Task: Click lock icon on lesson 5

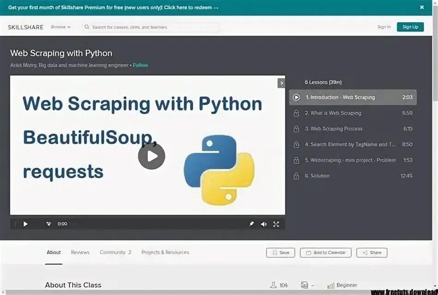Action: [296, 160]
